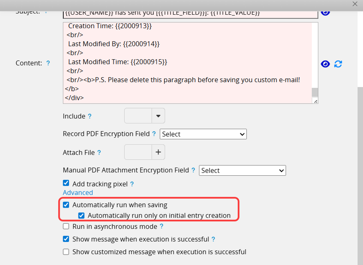Image resolution: width=363 pixels, height=265 pixels.
Task: Open the Include dropdown arrow
Action: coord(158,116)
